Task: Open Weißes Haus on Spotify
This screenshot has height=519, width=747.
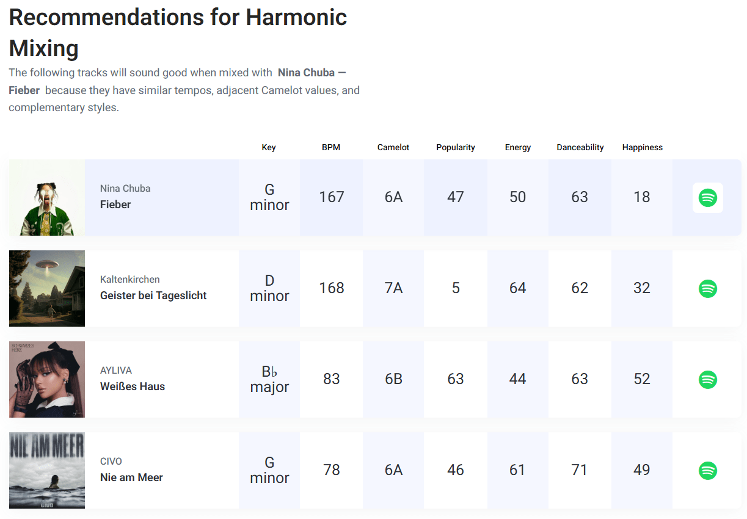Action: click(x=707, y=379)
